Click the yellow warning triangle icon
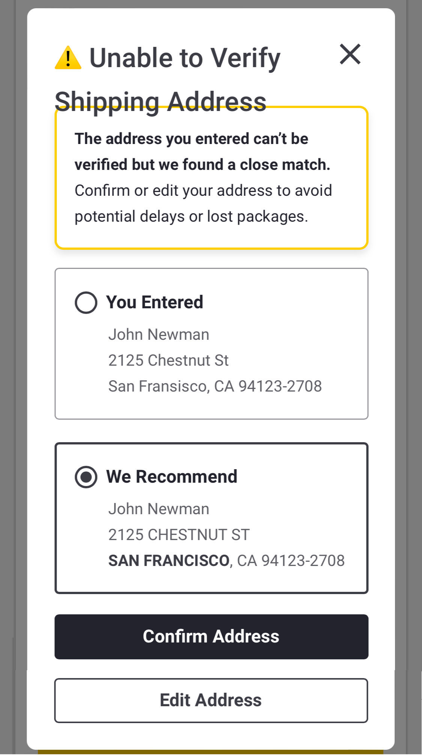 coord(68,58)
